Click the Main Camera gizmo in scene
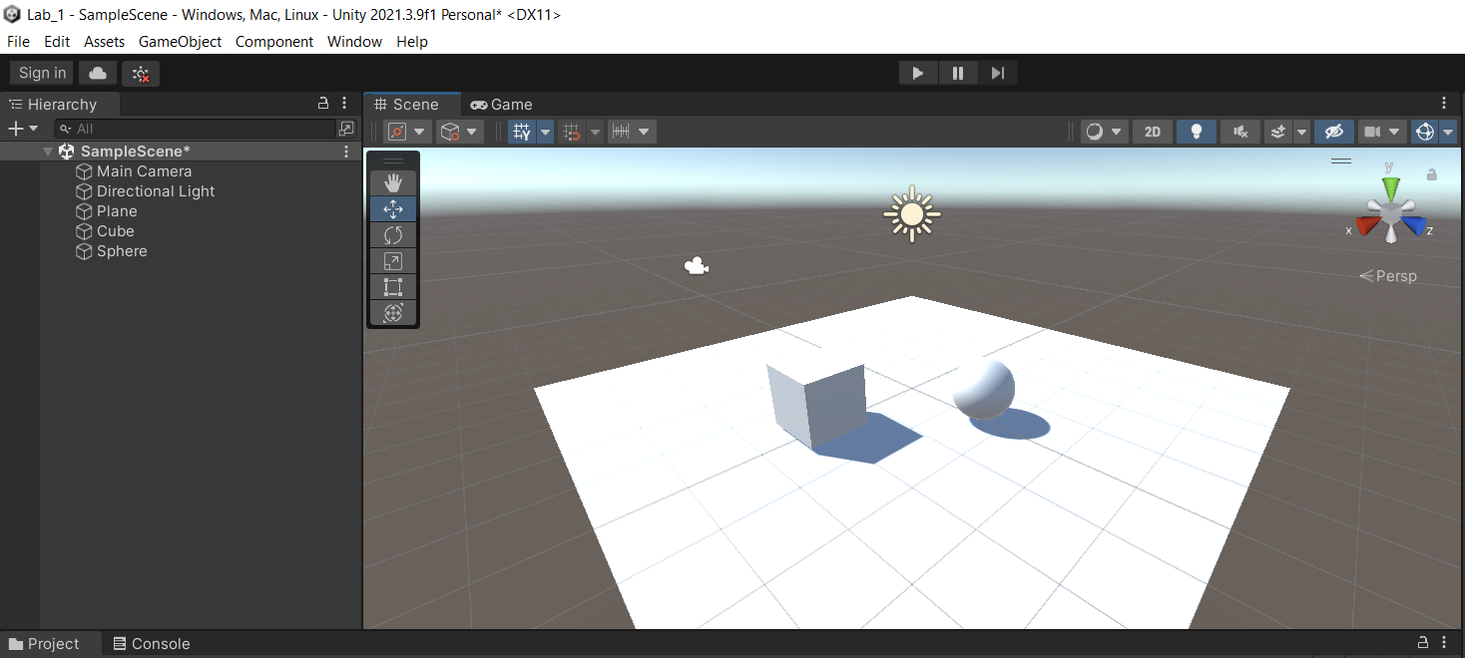The width and height of the screenshot is (1465, 658). pyautogui.click(x=697, y=265)
